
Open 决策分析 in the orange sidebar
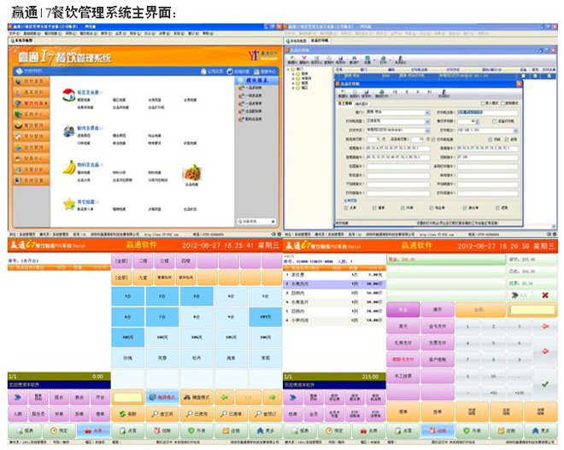coord(32,169)
